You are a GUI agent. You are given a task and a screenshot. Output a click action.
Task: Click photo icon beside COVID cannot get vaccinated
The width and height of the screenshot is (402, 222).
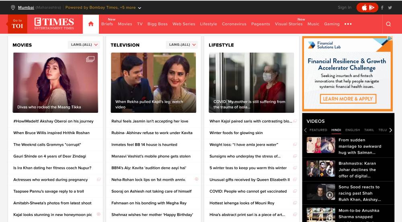click(x=295, y=191)
